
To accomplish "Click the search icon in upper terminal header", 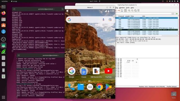I will click(x=62, y=9).
